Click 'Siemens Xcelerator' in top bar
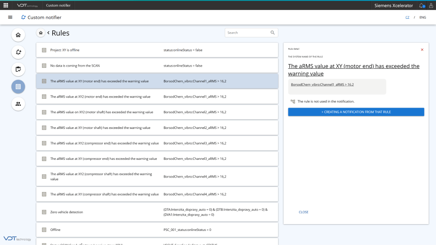 [x=394, y=5]
